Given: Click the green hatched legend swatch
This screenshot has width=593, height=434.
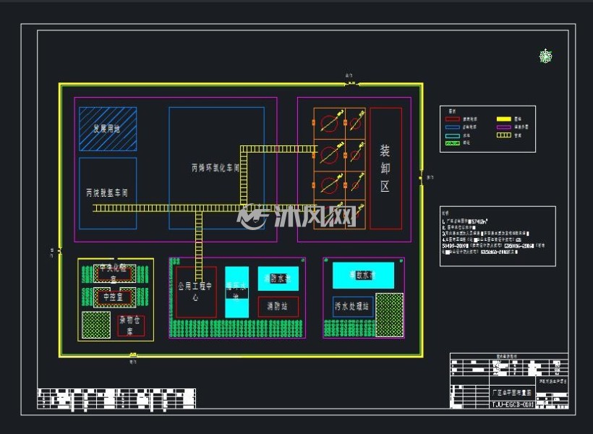Looking at the screenshot, I should point(452,143).
